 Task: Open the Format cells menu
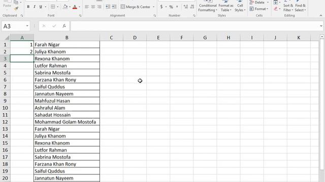tap(259, 9)
